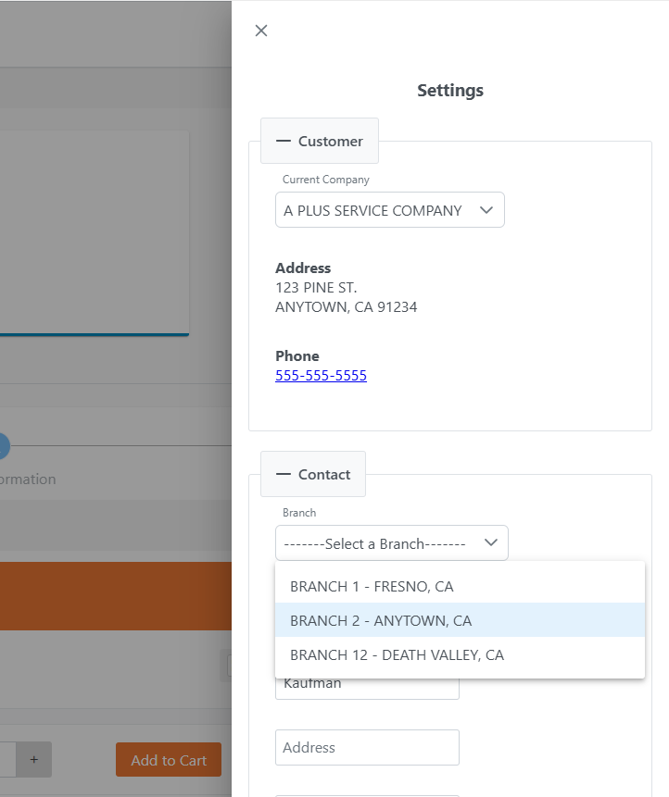Image resolution: width=669 pixels, height=797 pixels.
Task: Click the blue step circle on progress line
Action: [x=3, y=446]
